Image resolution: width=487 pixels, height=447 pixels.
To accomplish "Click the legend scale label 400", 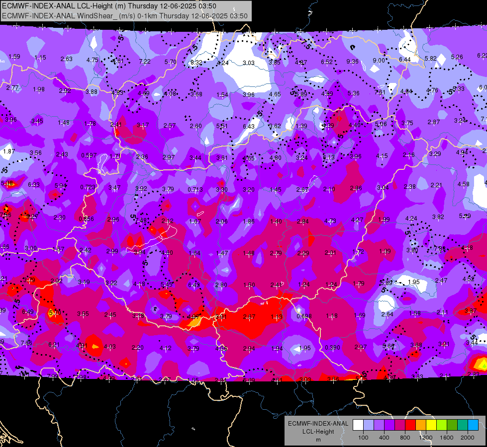I will [384, 438].
